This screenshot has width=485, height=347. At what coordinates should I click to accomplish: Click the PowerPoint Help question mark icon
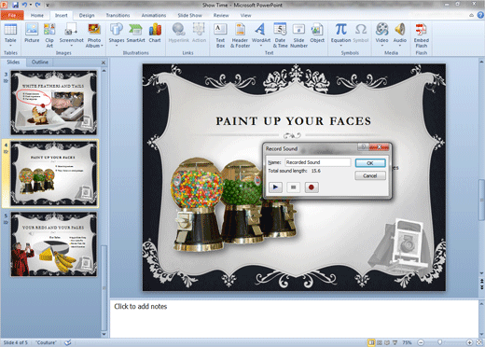click(x=480, y=15)
